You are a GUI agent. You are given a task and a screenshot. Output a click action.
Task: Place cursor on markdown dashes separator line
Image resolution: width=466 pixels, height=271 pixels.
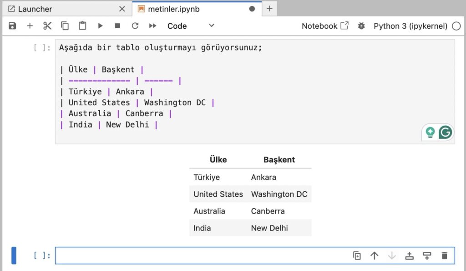(120, 81)
